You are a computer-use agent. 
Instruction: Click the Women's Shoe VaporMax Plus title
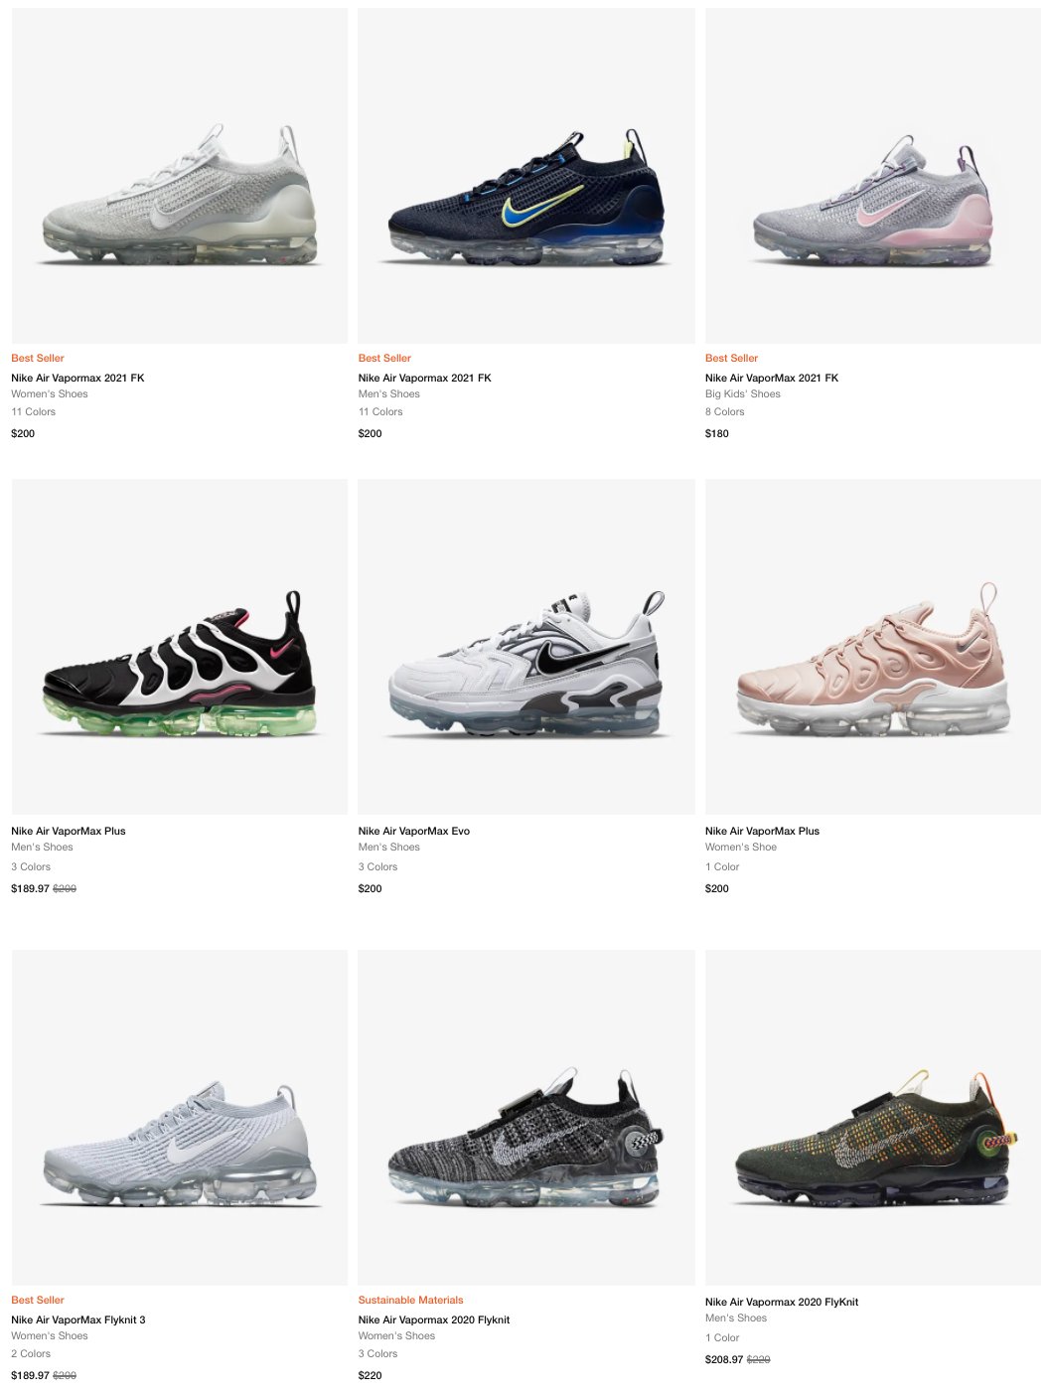[x=762, y=831]
